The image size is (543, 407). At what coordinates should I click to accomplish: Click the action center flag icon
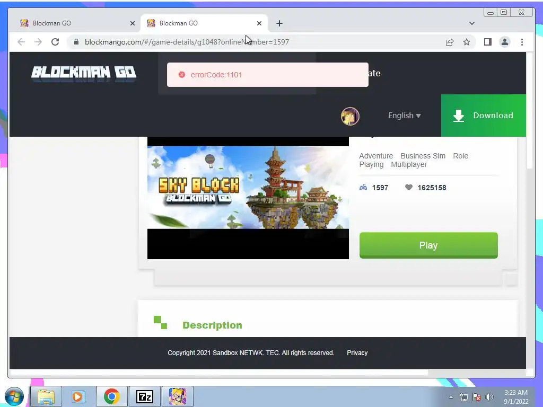[x=477, y=397]
